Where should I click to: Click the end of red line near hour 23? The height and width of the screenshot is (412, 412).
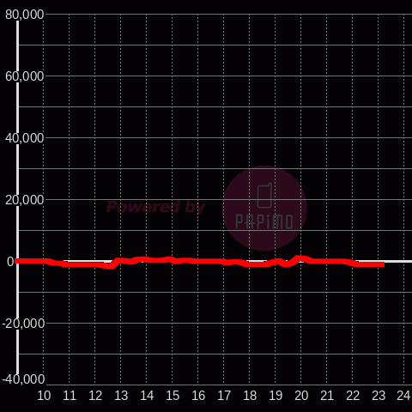(383, 264)
